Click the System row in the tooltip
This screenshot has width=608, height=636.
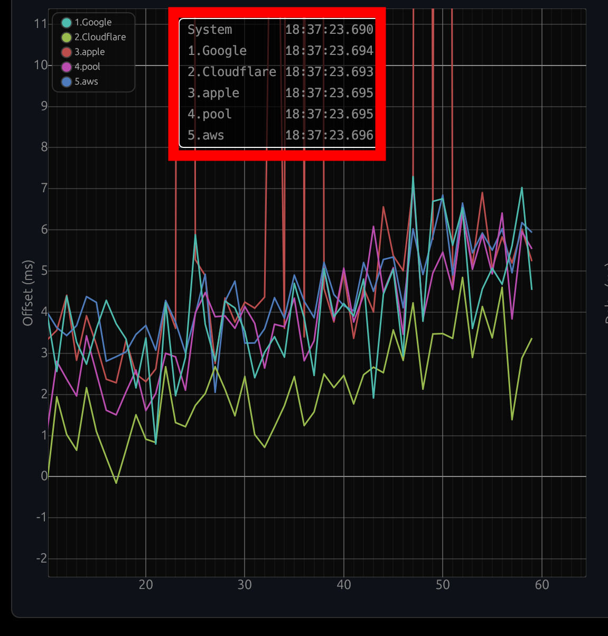pos(210,30)
